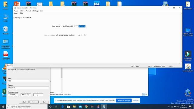Screen dimensions: 194x109
Task: Click the 'Company : OTOCHECK' line in Notepad
Action: 22,18
